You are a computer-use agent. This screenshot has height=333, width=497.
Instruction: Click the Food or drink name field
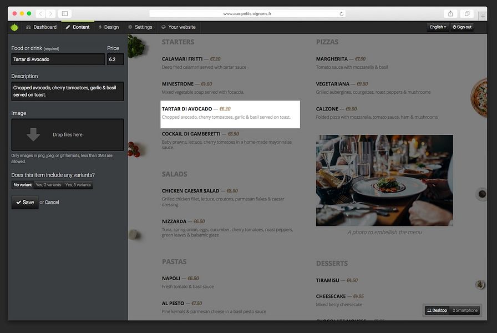pyautogui.click(x=58, y=59)
